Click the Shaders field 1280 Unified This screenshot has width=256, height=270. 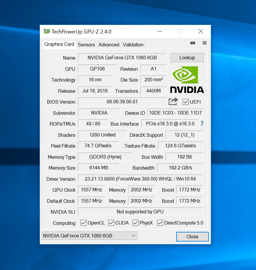coord(102,135)
